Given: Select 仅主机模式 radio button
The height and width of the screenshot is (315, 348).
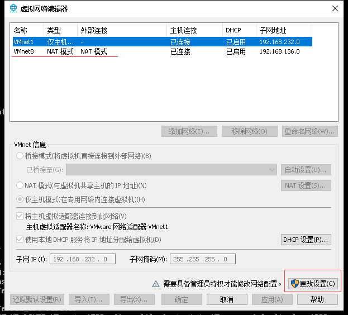Looking at the screenshot, I should click(20, 199).
